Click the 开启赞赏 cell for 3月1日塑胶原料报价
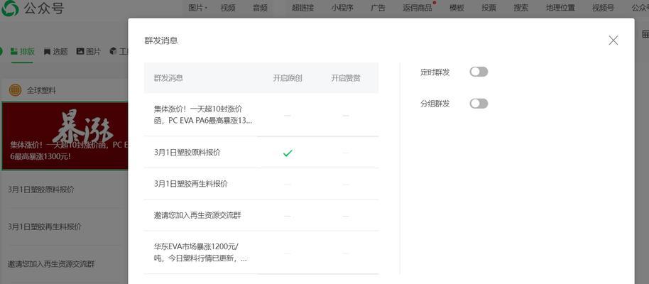The height and width of the screenshot is (284, 649). (x=346, y=153)
